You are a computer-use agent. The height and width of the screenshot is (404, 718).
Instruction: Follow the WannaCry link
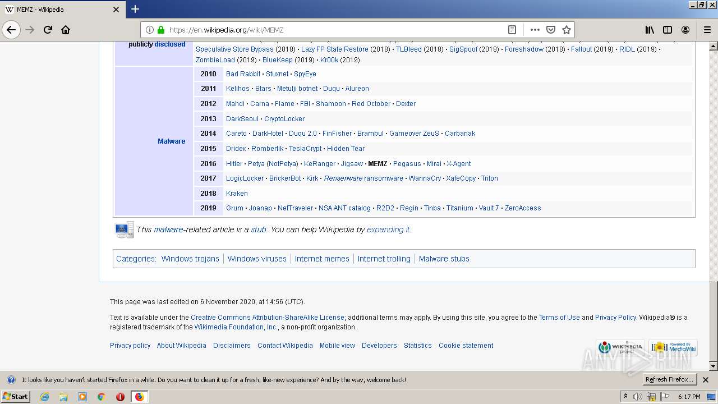coord(425,178)
